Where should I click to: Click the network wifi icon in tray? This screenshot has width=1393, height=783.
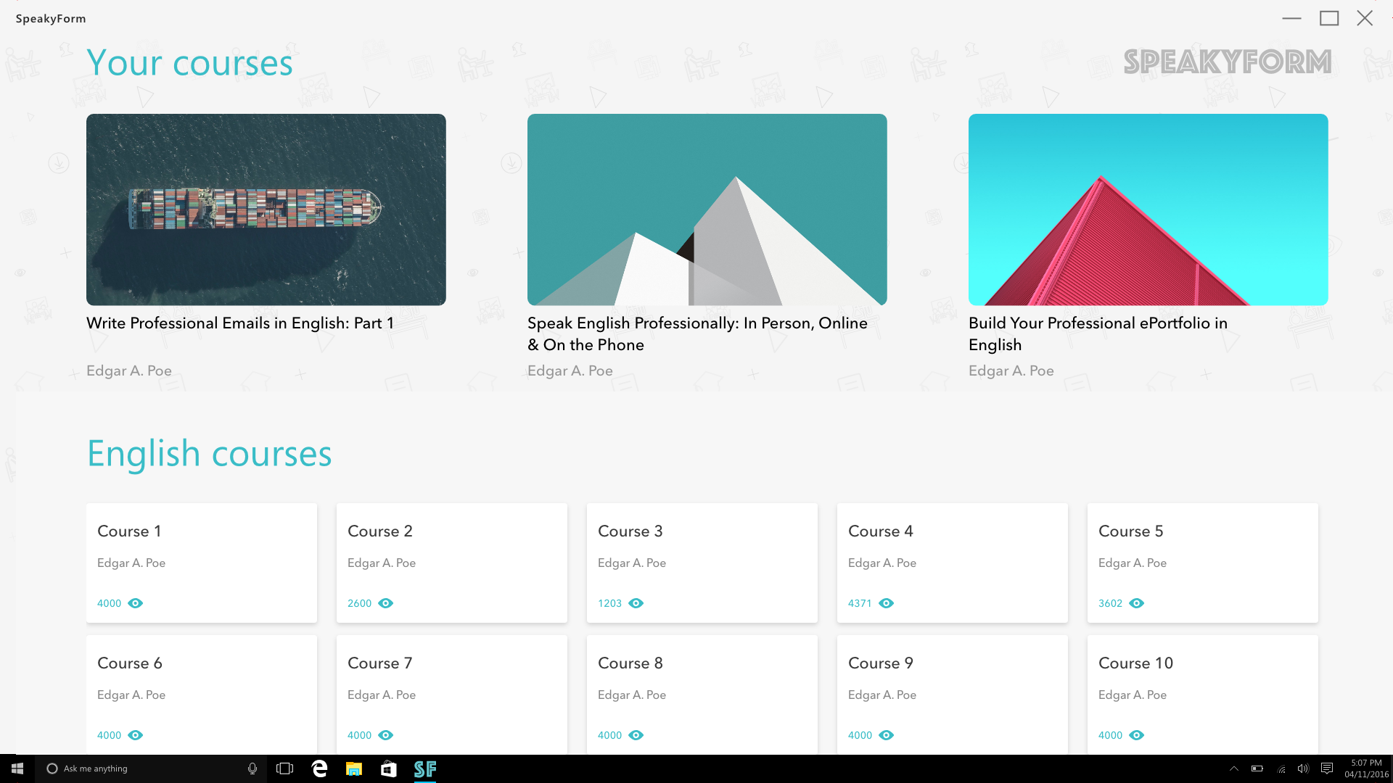[x=1281, y=768]
